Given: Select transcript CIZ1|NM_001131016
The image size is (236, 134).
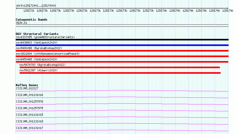Looking at the screenshot, I should 29,95.
